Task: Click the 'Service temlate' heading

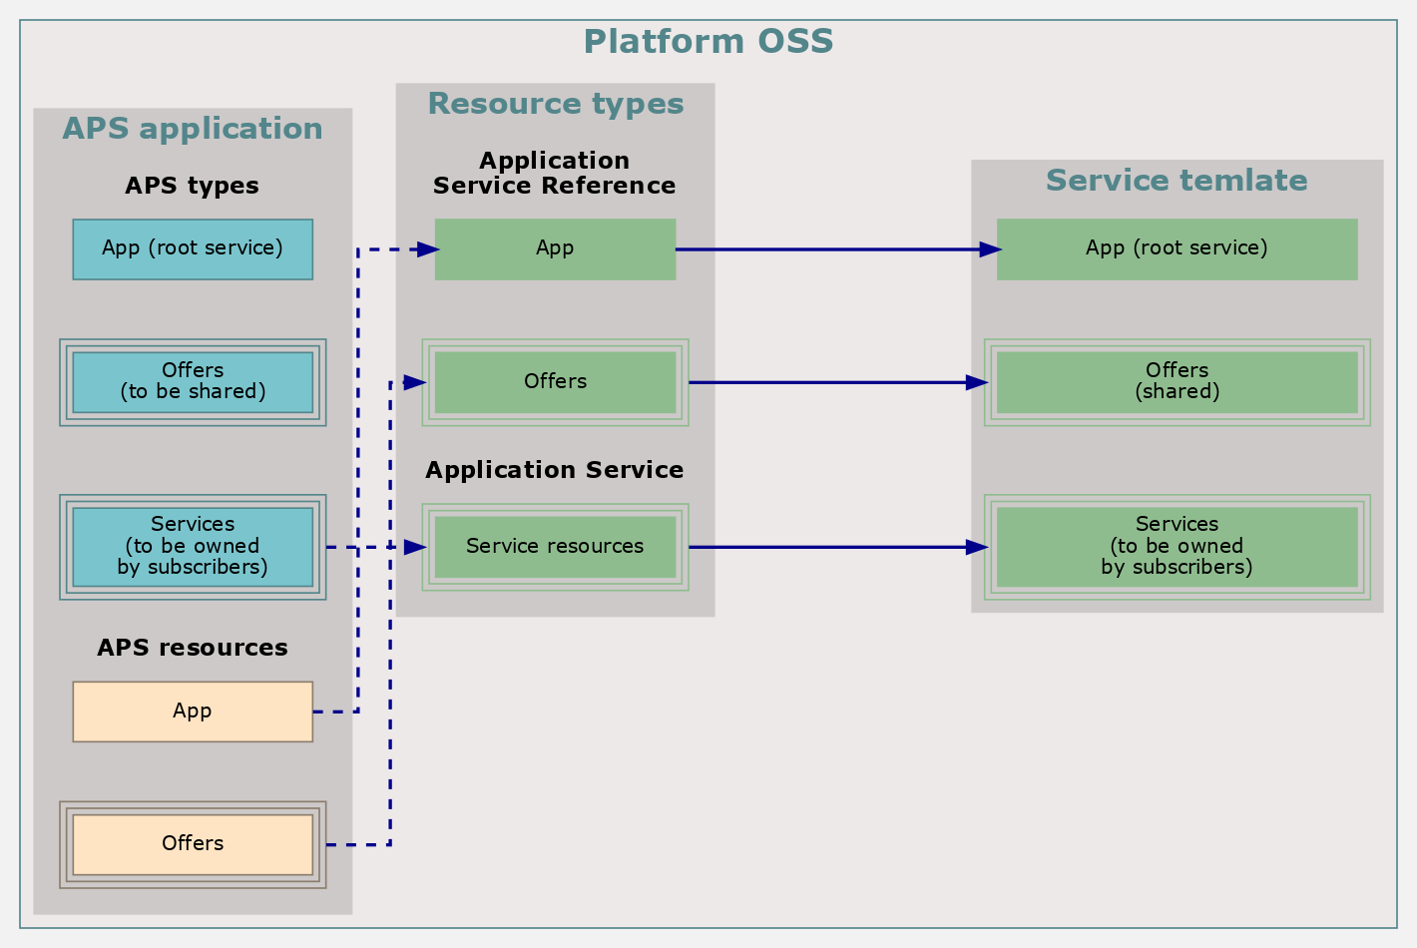Action: (1177, 181)
